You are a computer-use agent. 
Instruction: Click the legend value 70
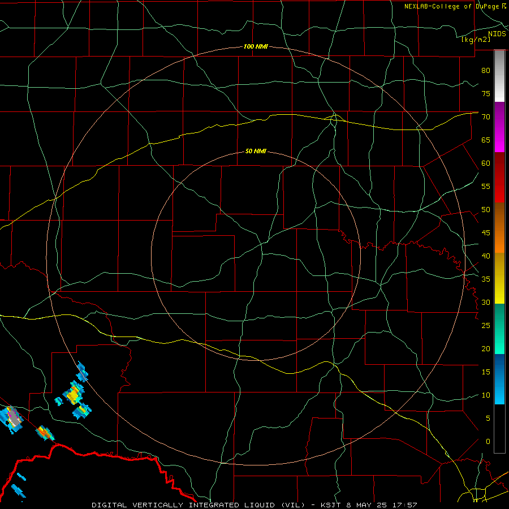pos(486,117)
